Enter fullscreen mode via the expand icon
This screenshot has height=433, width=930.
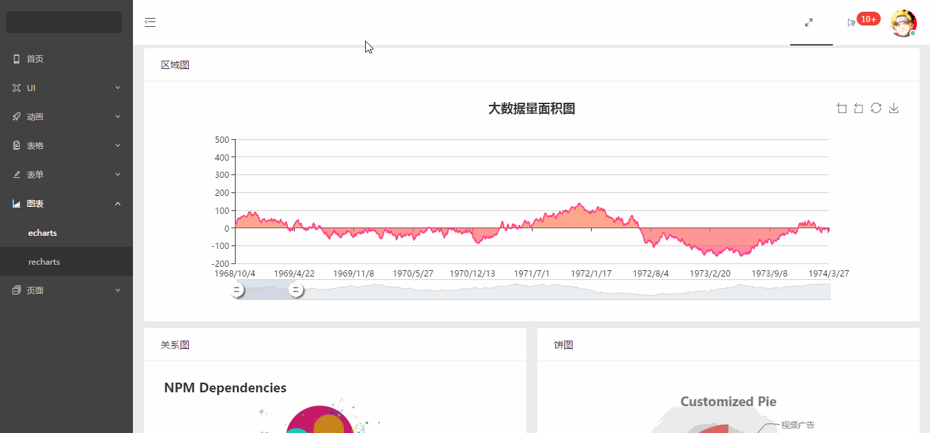point(809,22)
